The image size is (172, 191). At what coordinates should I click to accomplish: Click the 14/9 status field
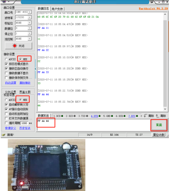[x=89, y=135]
